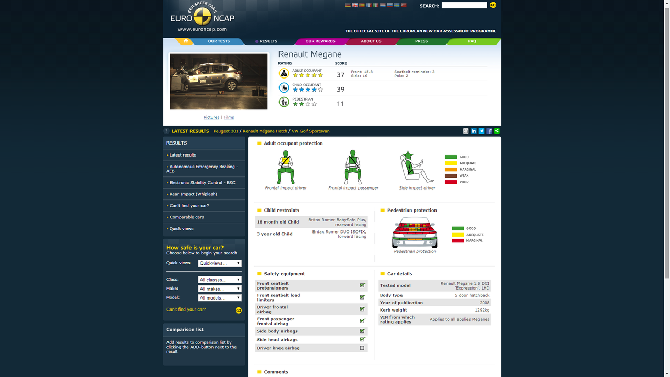Open Latest results sidebar link

(x=183, y=155)
